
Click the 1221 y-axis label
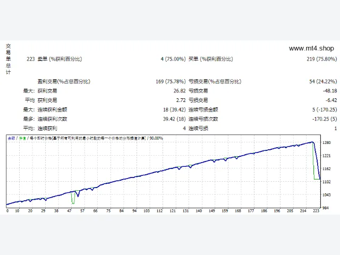click(x=327, y=156)
